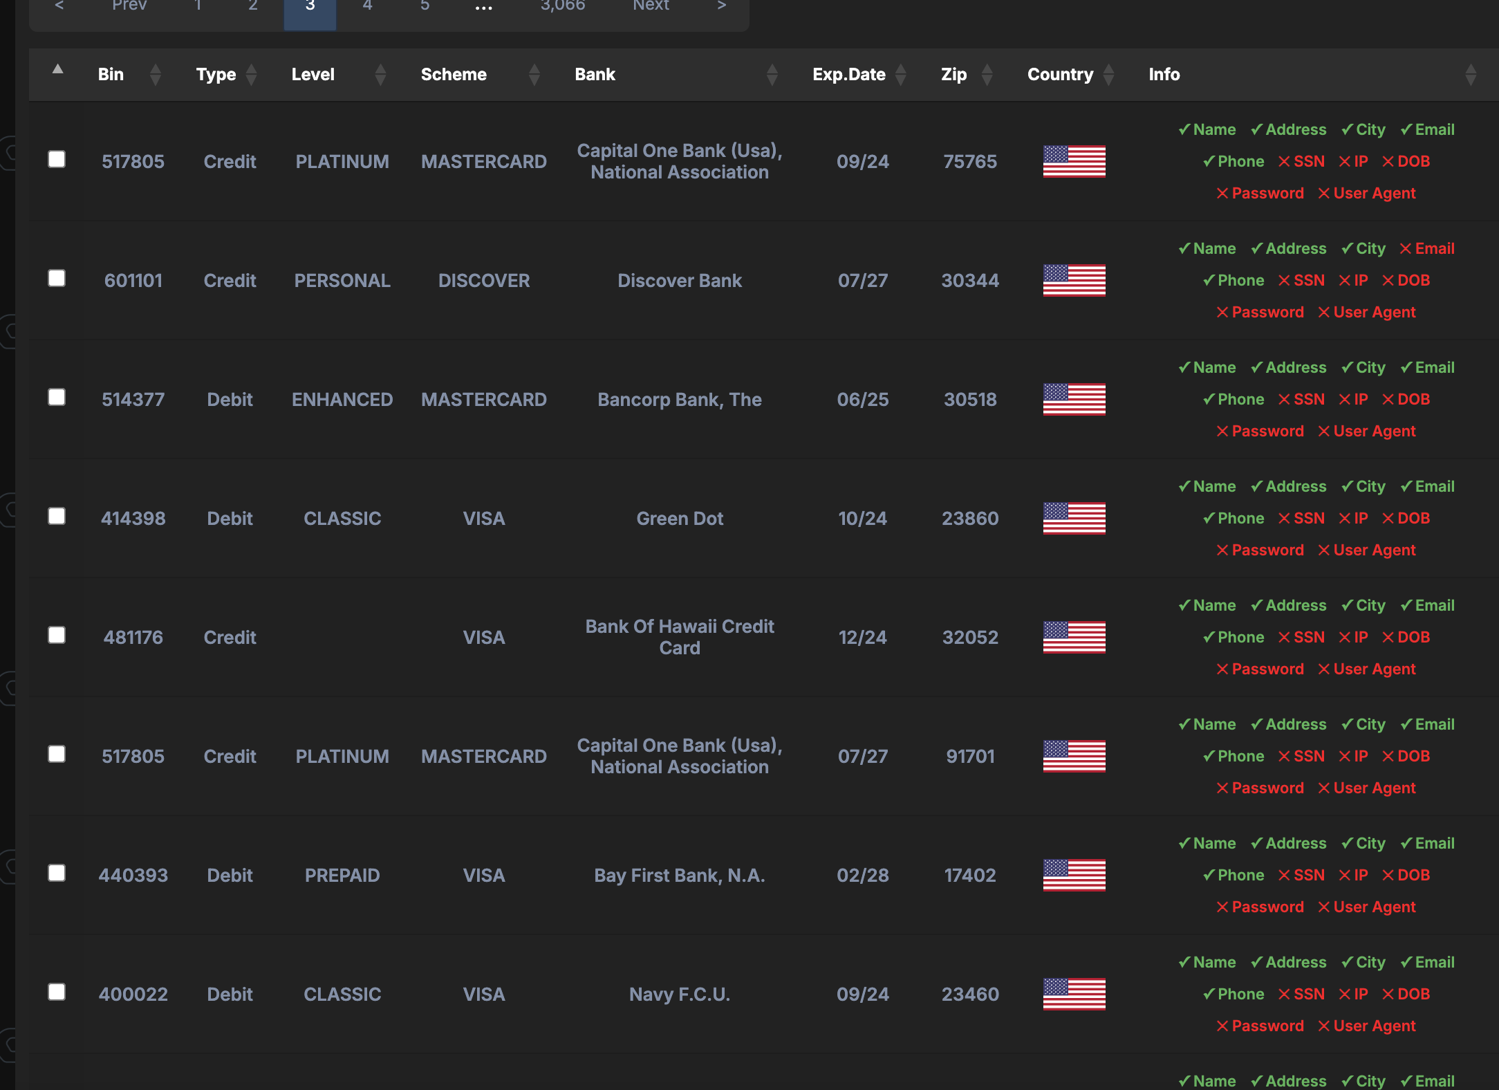Go to page 4

[367, 6]
